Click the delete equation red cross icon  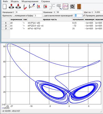point(45,7)
